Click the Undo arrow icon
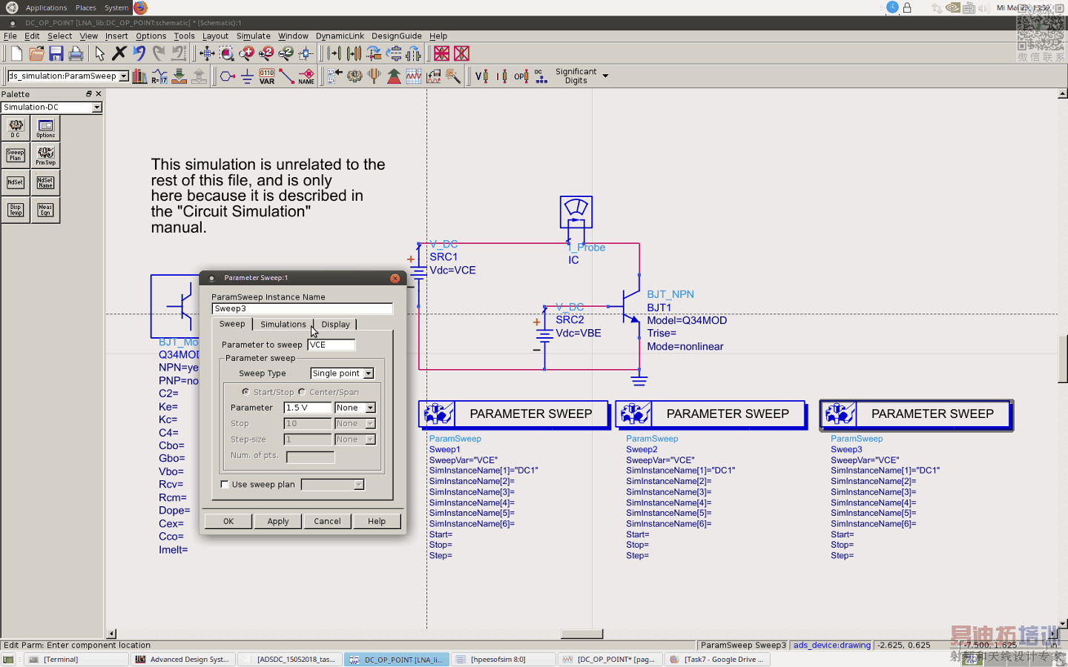 point(139,53)
